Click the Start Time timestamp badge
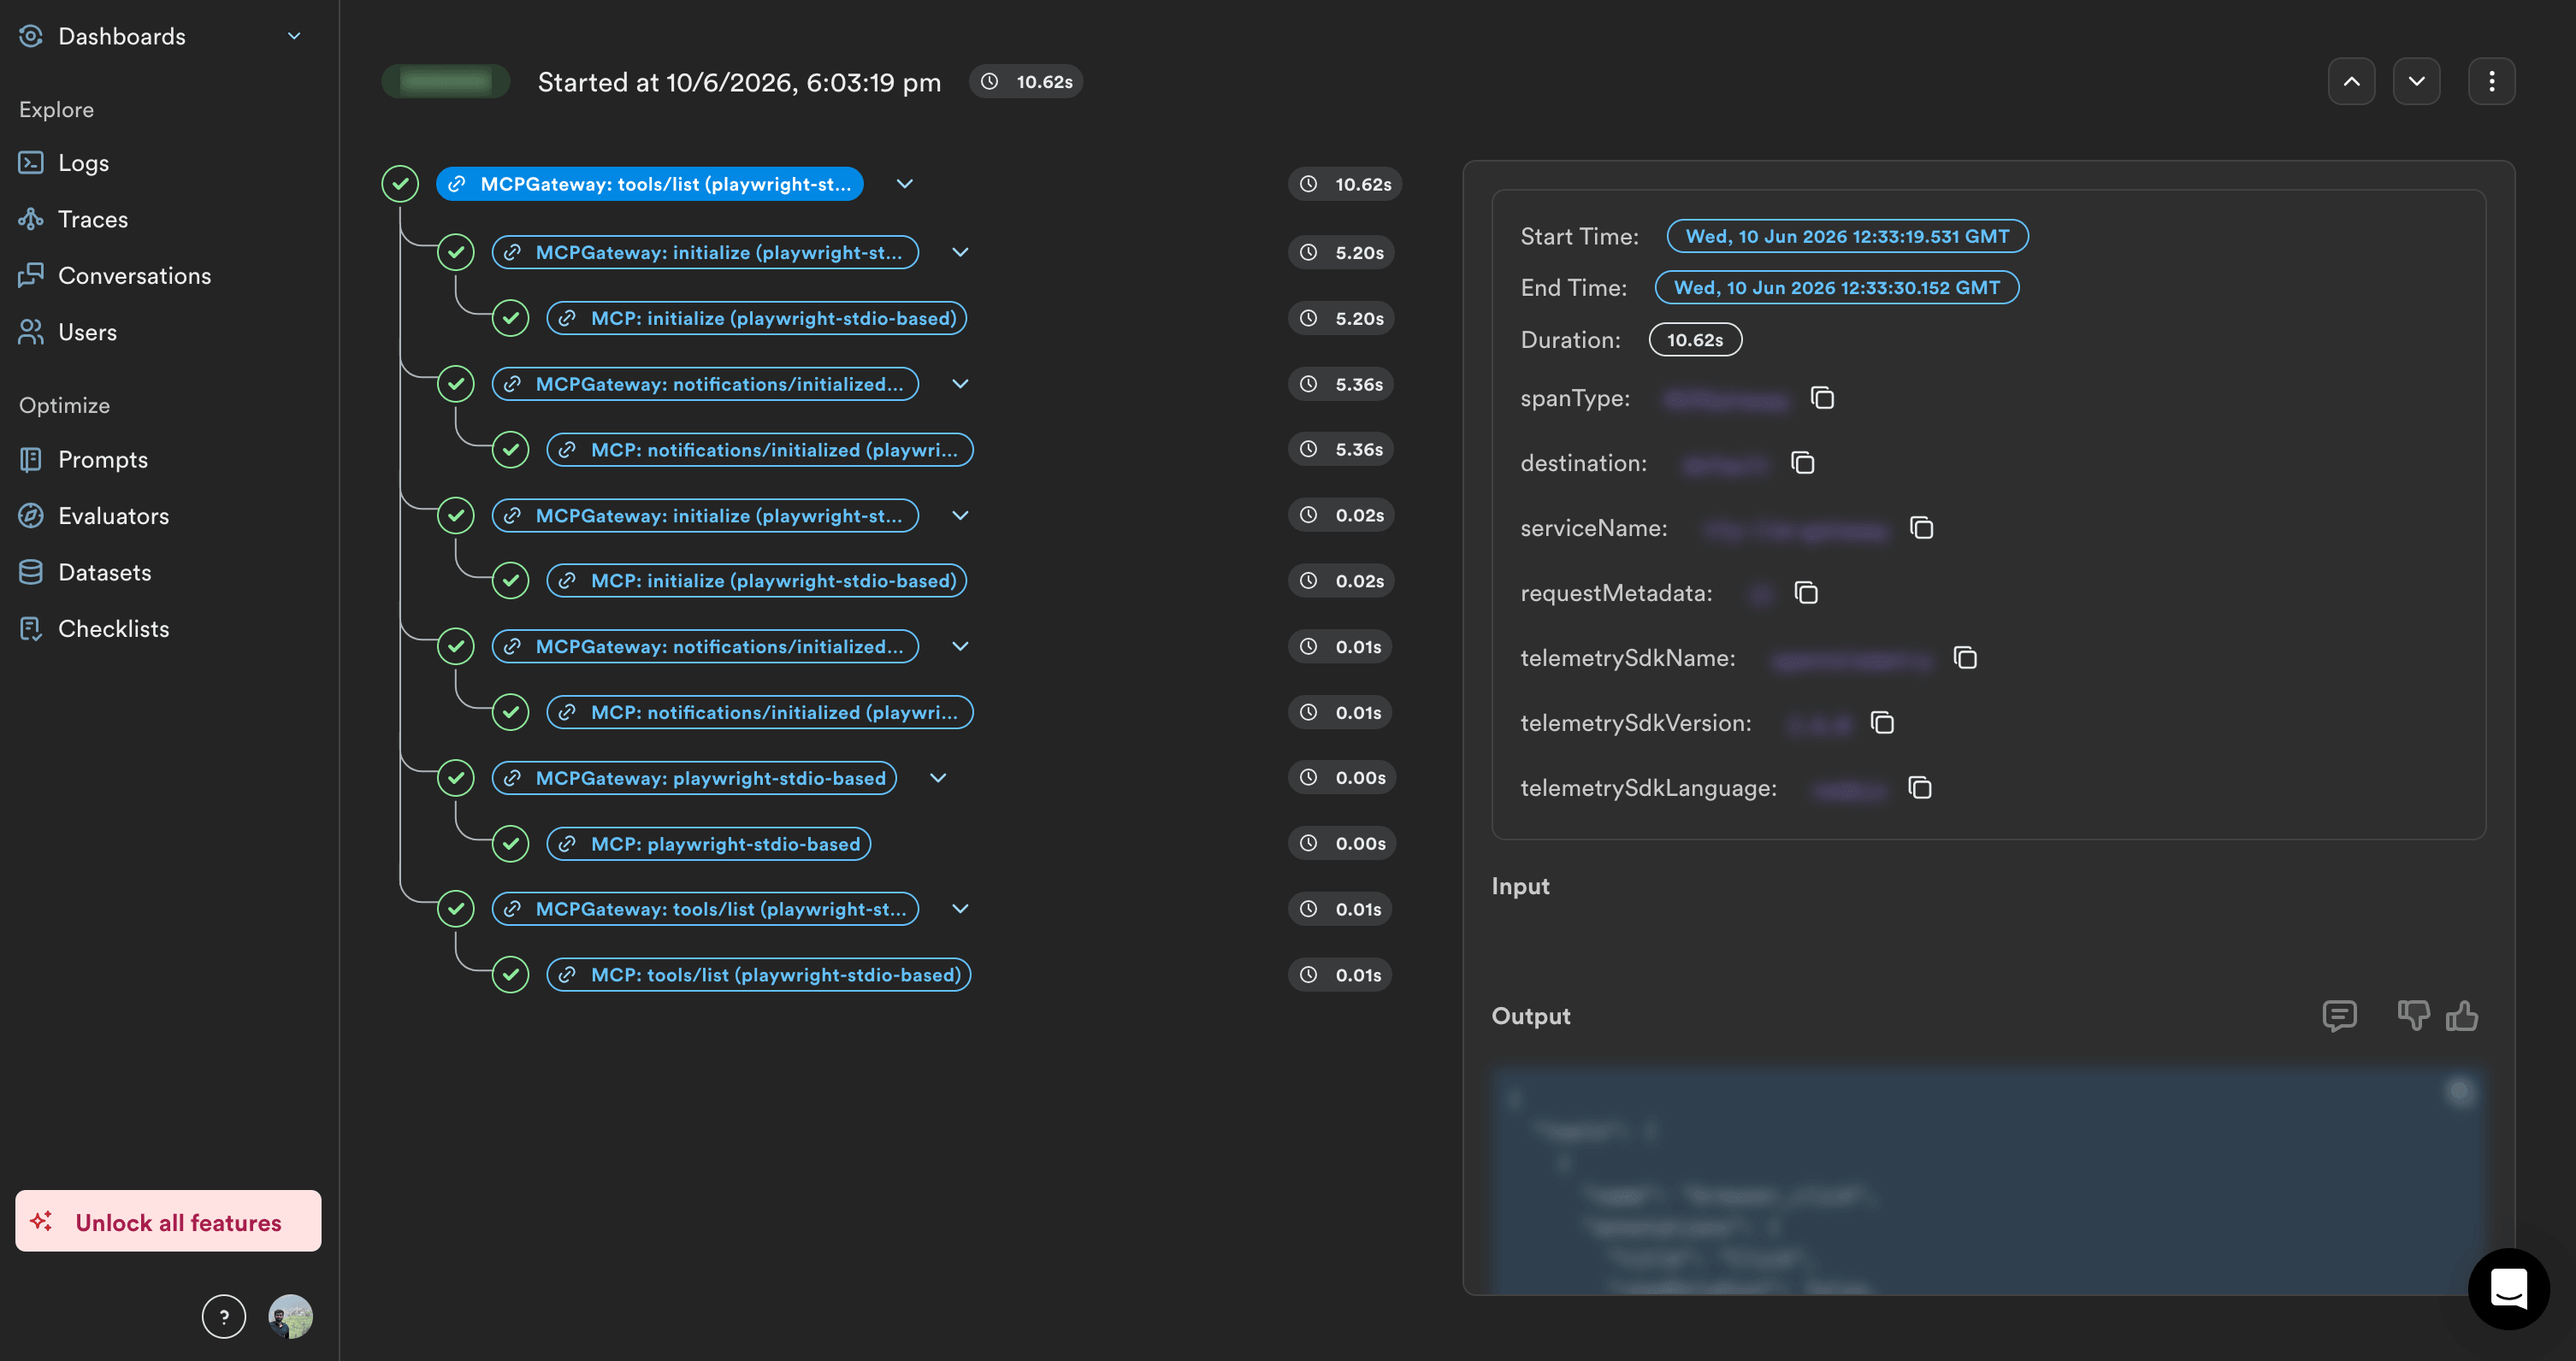Image resolution: width=2576 pixels, height=1361 pixels. tap(1848, 237)
